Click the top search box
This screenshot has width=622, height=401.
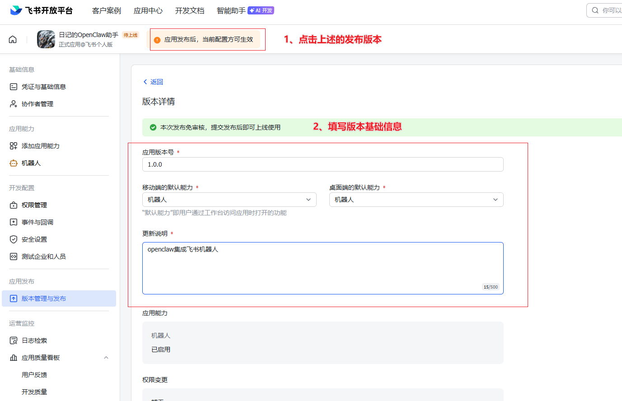coord(604,10)
